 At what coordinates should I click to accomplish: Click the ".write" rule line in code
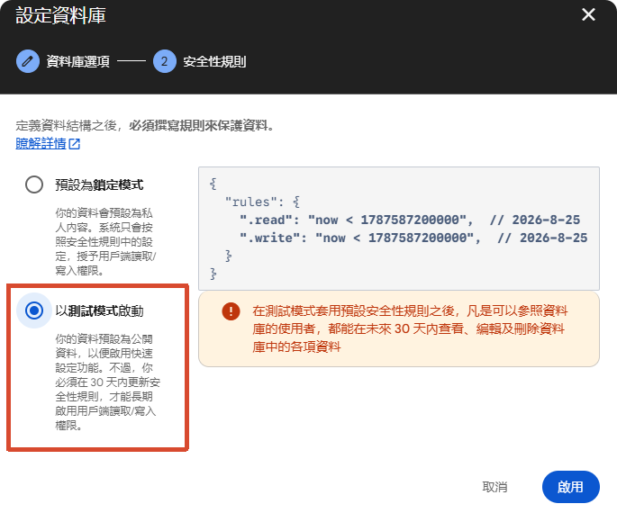(413, 238)
